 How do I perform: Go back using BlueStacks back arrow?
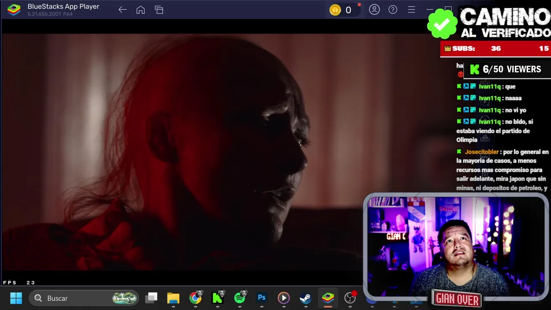[123, 10]
